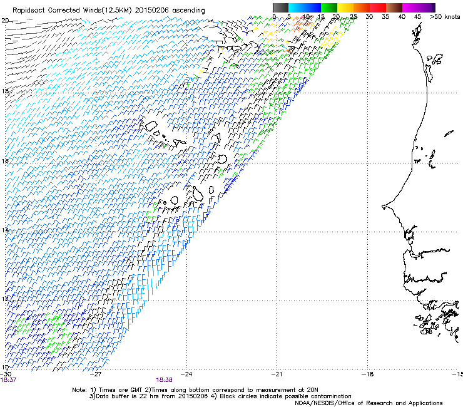Click the word 'ascending' in the title
Image resolution: width=463 pixels, height=407 pixels.
pyautogui.click(x=188, y=11)
